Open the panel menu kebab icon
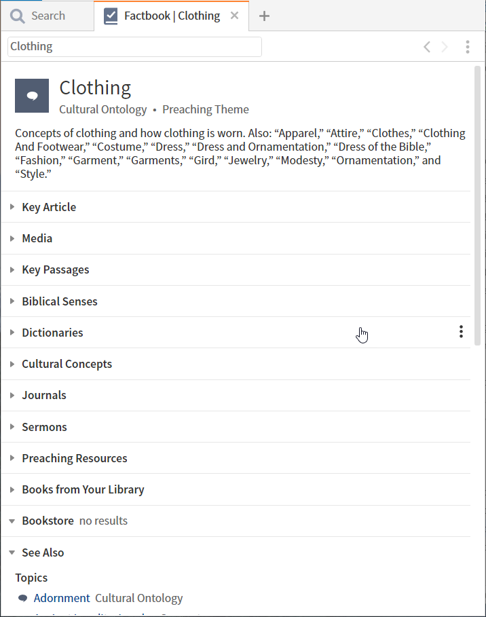 (x=468, y=47)
